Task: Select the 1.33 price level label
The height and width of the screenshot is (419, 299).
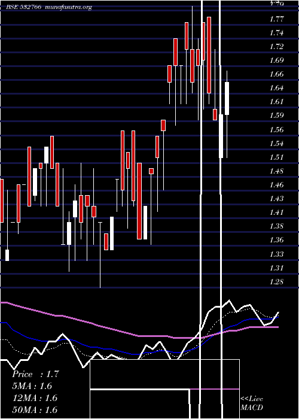Action: (276, 254)
